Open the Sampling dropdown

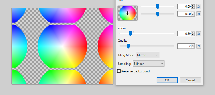148,64
